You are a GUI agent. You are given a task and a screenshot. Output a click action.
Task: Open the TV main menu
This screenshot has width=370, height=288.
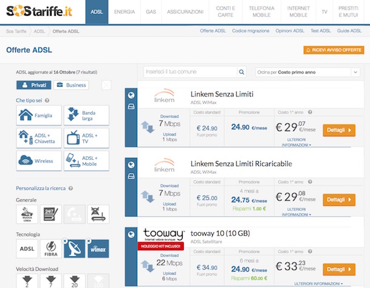pyautogui.click(x=325, y=12)
